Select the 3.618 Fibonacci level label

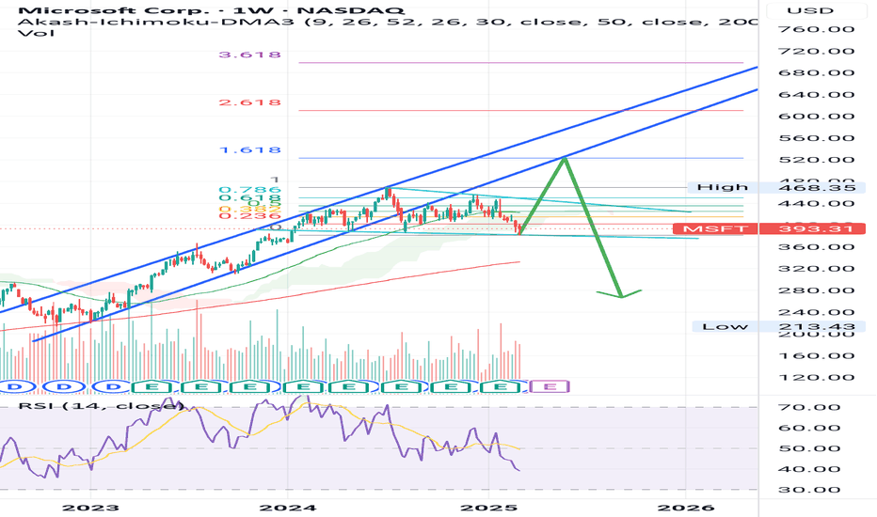[x=249, y=55]
